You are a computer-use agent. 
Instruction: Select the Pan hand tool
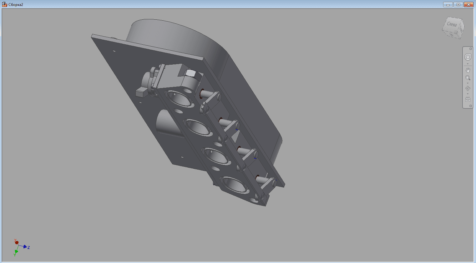click(x=468, y=70)
